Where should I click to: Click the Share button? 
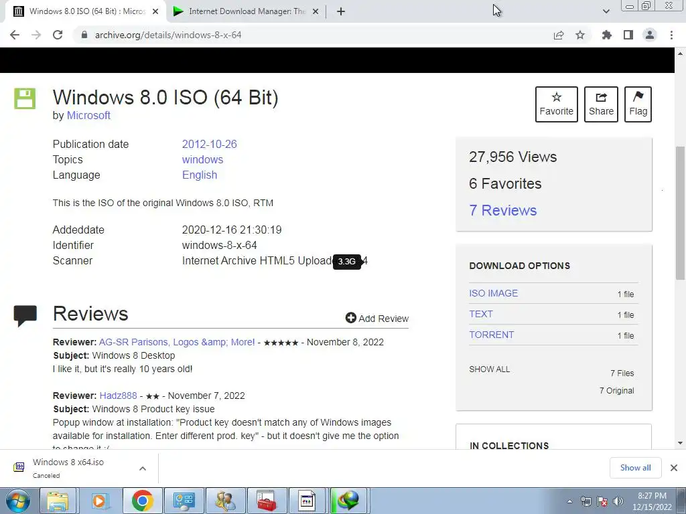click(x=601, y=104)
